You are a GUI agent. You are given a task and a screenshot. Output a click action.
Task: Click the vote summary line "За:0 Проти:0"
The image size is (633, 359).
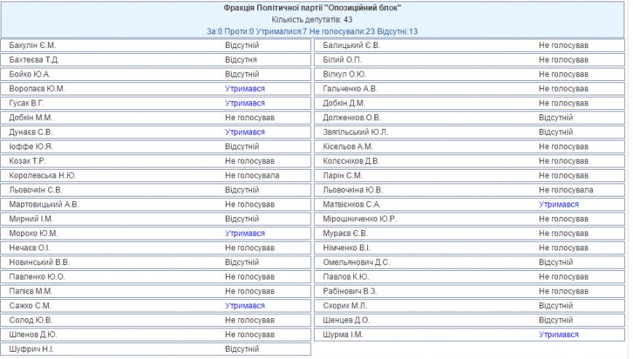coord(230,31)
